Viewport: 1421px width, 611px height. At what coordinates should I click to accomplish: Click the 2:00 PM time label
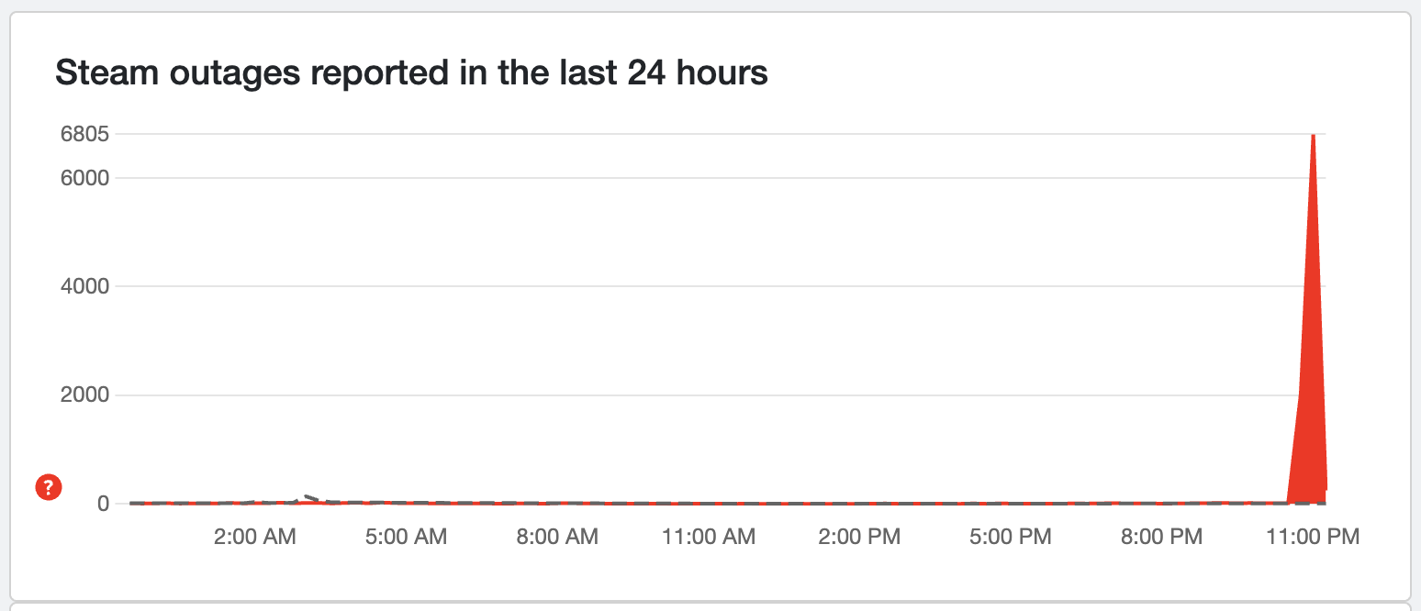click(x=859, y=538)
